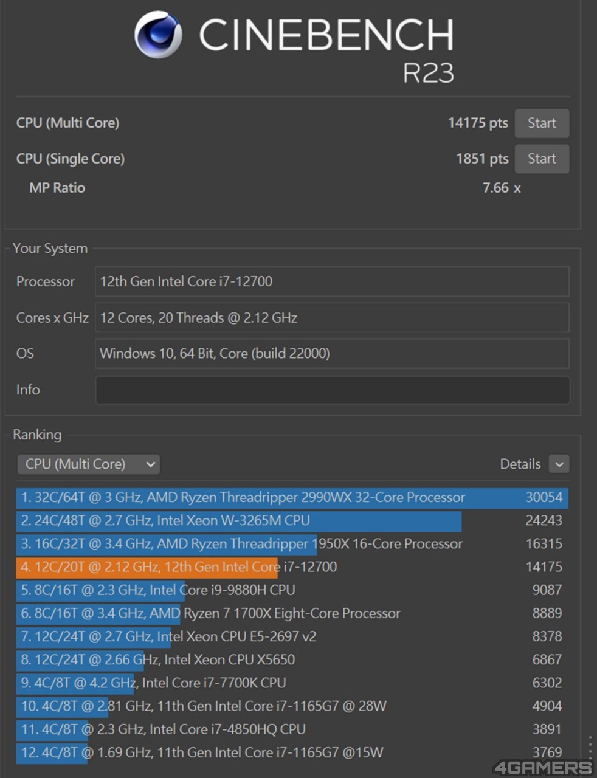Viewport: 597px width, 778px height.
Task: Click the OS field showing Windows 10
Action: pyautogui.click(x=333, y=354)
